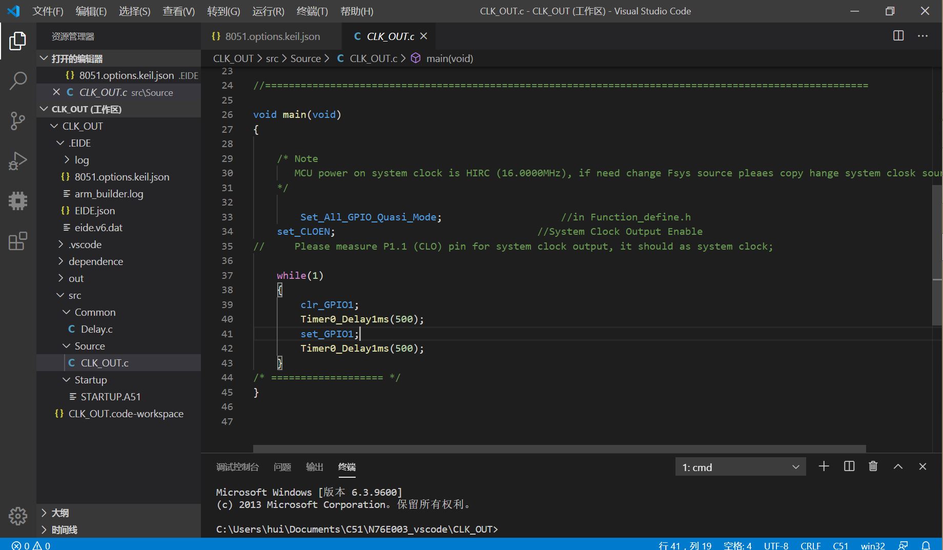Screen dimensions: 943x550
Task: Open the notifications bell in status bar
Action: pyautogui.click(x=926, y=545)
